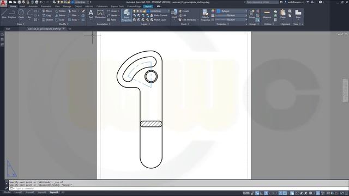349x196 pixels.
Task: Click the Rotate tool
Action: (x=61, y=11)
